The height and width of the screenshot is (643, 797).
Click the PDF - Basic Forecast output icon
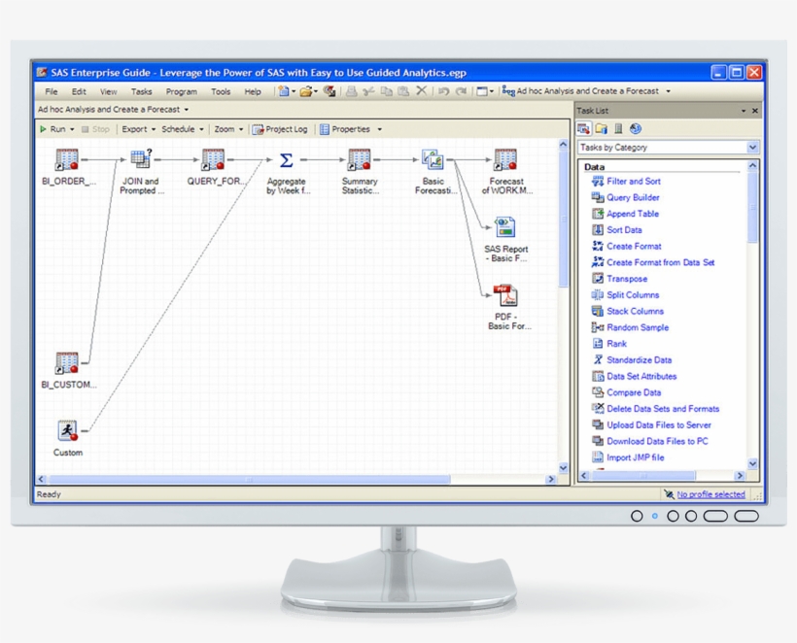(x=506, y=296)
